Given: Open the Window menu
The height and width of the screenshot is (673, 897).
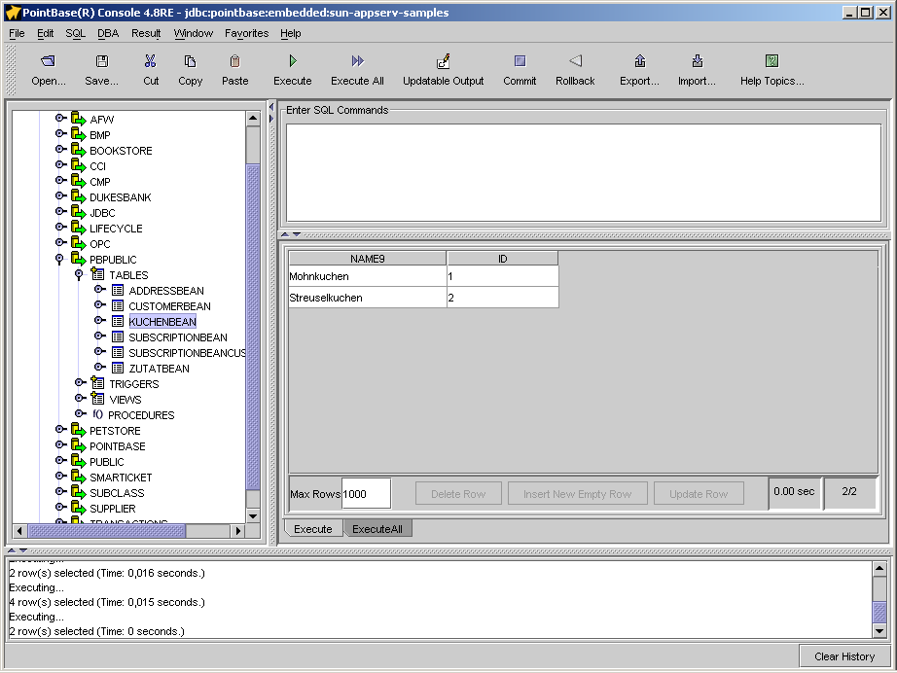Looking at the screenshot, I should pyautogui.click(x=194, y=33).
